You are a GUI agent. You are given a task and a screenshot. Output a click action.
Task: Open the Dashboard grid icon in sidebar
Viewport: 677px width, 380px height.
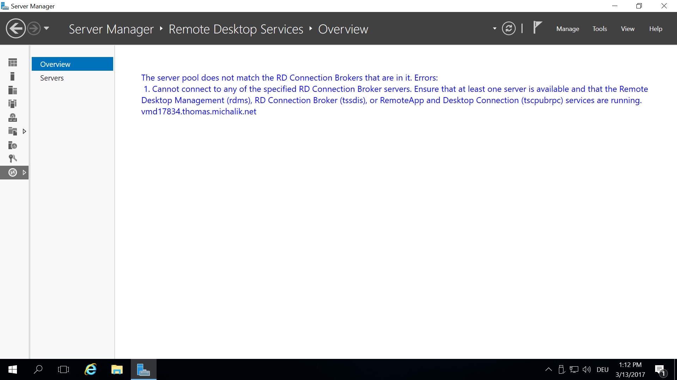click(x=13, y=63)
